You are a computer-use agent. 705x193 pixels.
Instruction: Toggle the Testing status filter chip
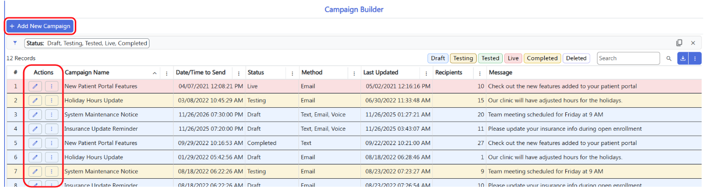[463, 58]
